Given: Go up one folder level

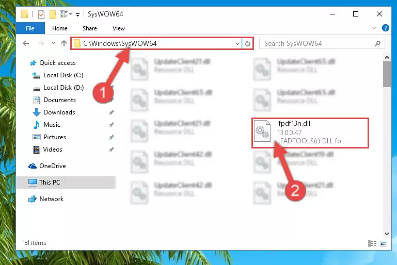Looking at the screenshot, I should [64, 43].
